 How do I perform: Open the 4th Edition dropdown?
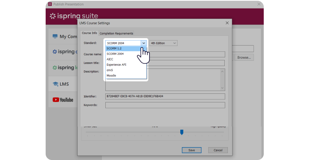pos(163,43)
